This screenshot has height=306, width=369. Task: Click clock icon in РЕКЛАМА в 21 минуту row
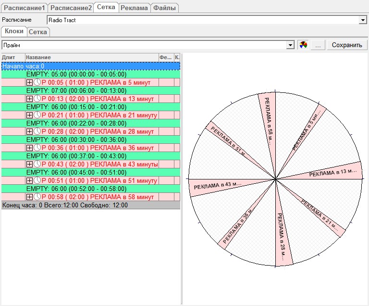pos(37,115)
